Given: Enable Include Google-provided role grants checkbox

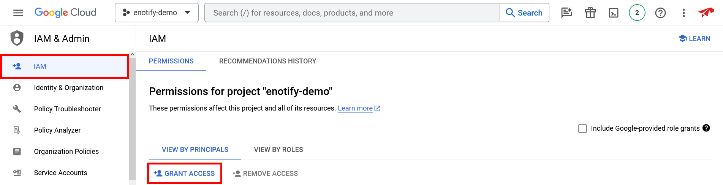Looking at the screenshot, I should (582, 128).
